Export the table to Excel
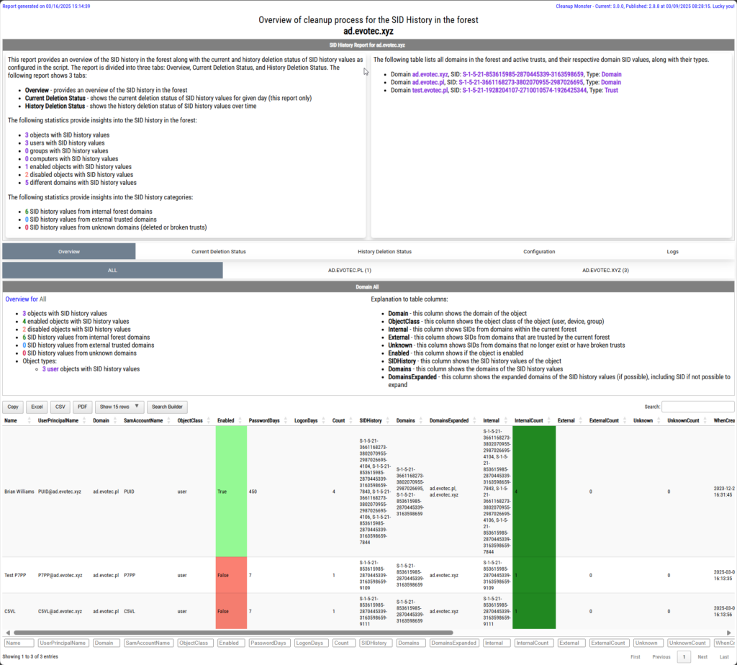 pyautogui.click(x=36, y=407)
